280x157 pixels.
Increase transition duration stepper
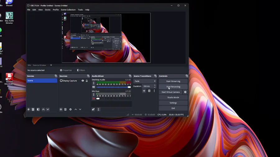(155, 85)
